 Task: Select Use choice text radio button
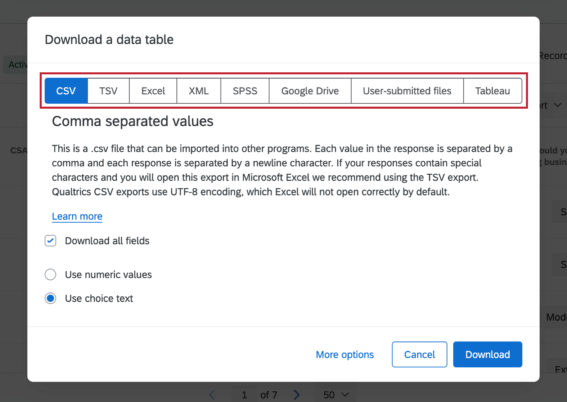click(50, 298)
